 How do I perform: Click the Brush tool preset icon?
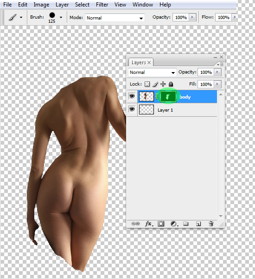[13, 18]
